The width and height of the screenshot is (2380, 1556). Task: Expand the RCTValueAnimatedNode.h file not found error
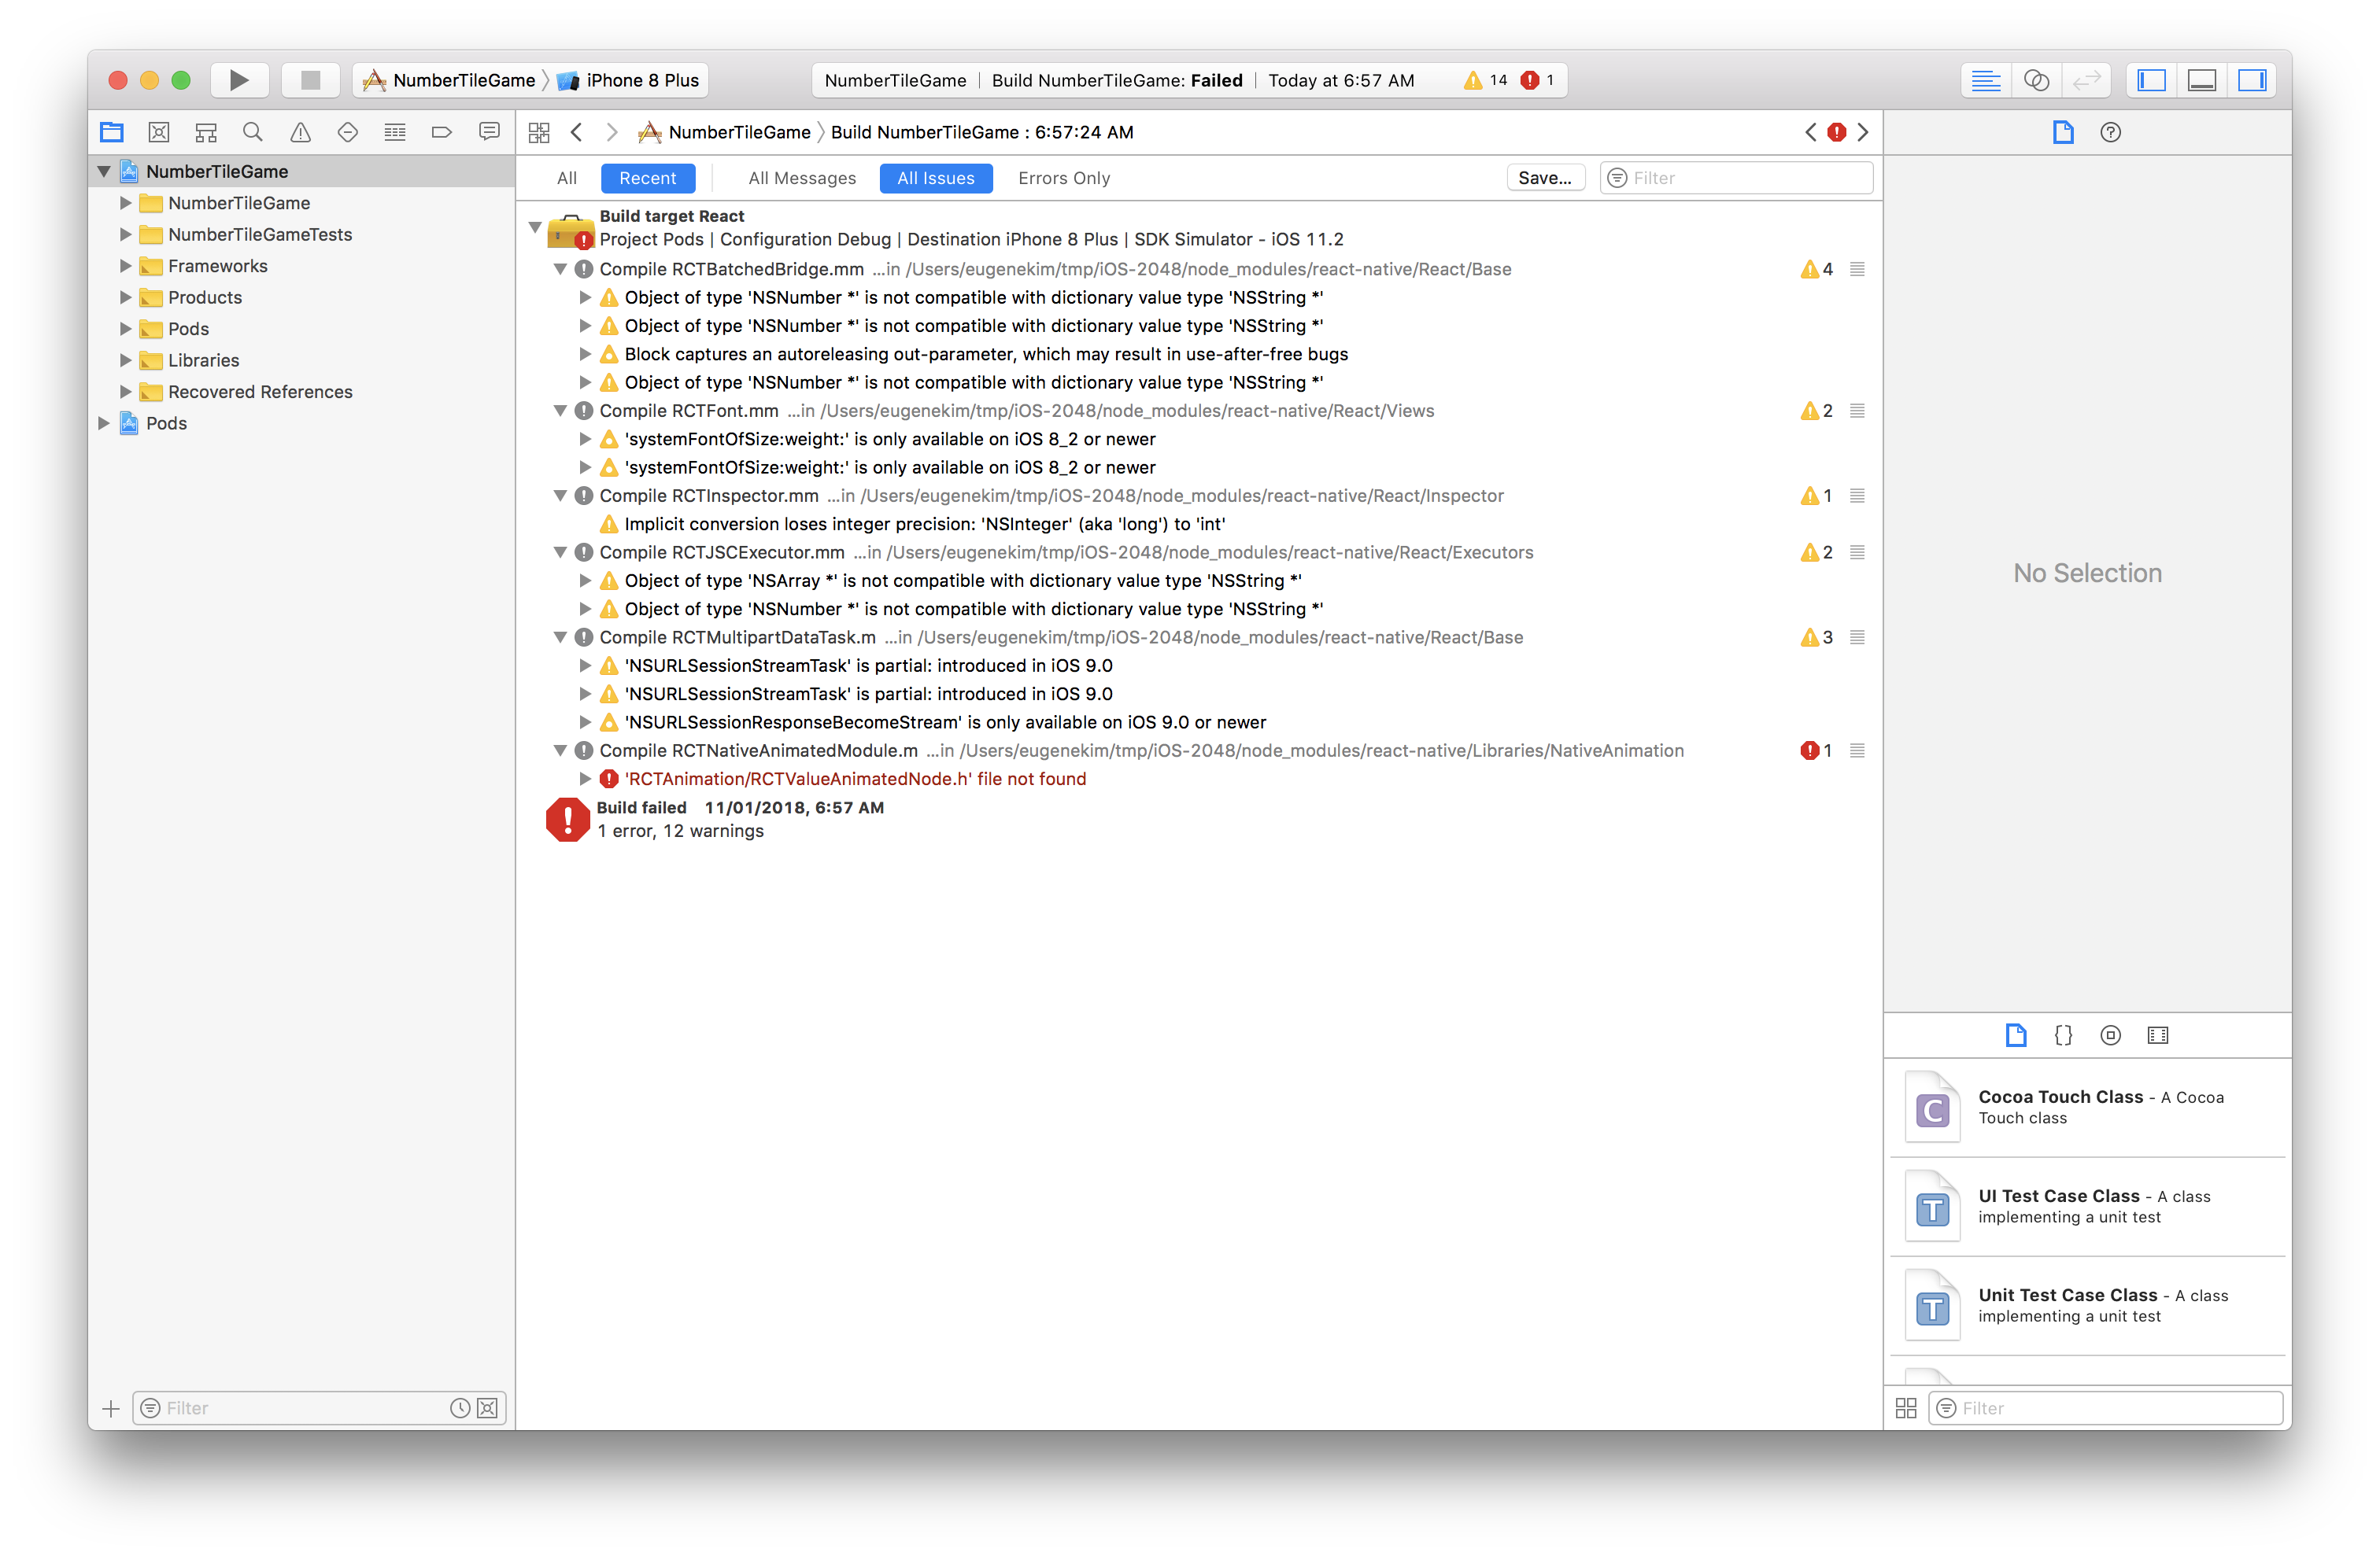[x=586, y=779]
